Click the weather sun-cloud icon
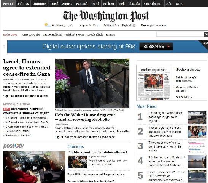 tap(48, 25)
